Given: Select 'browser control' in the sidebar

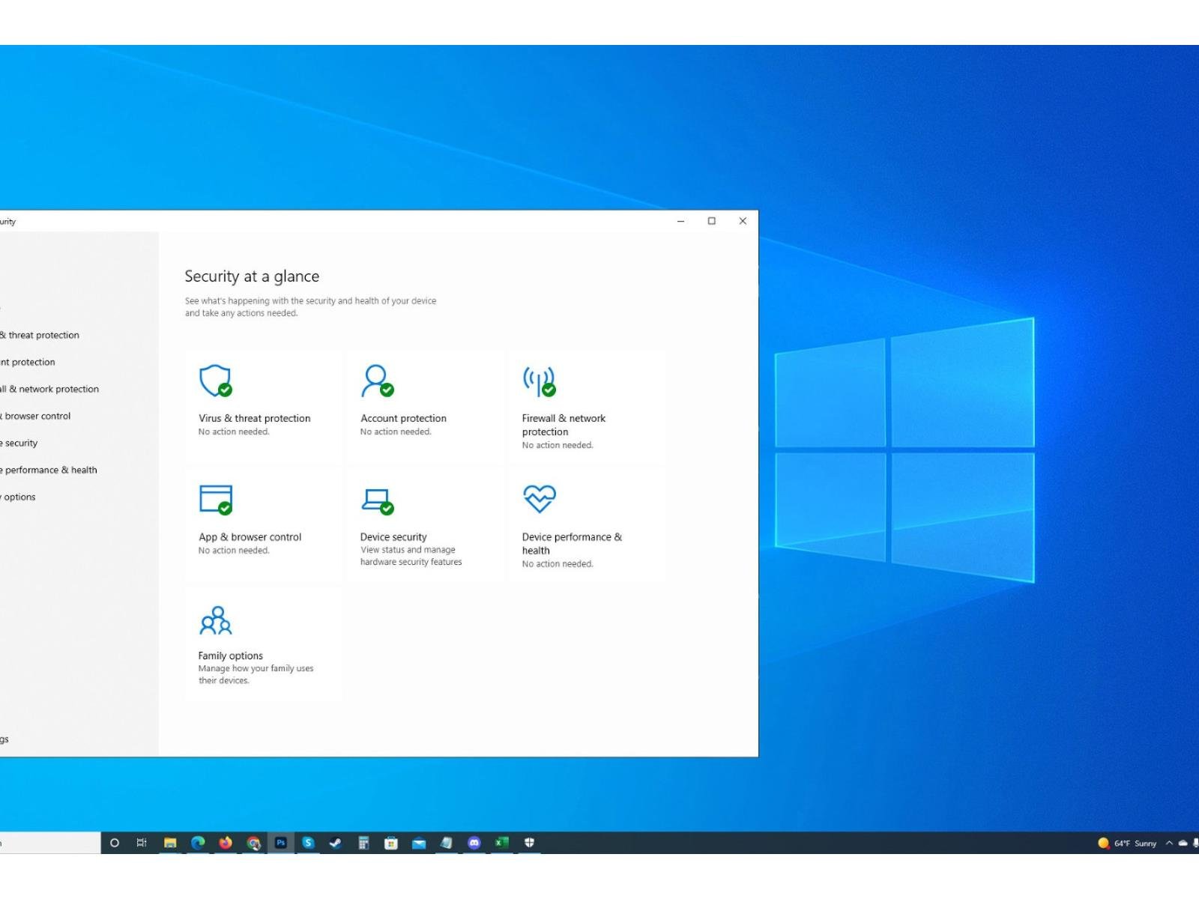Looking at the screenshot, I should [x=37, y=416].
